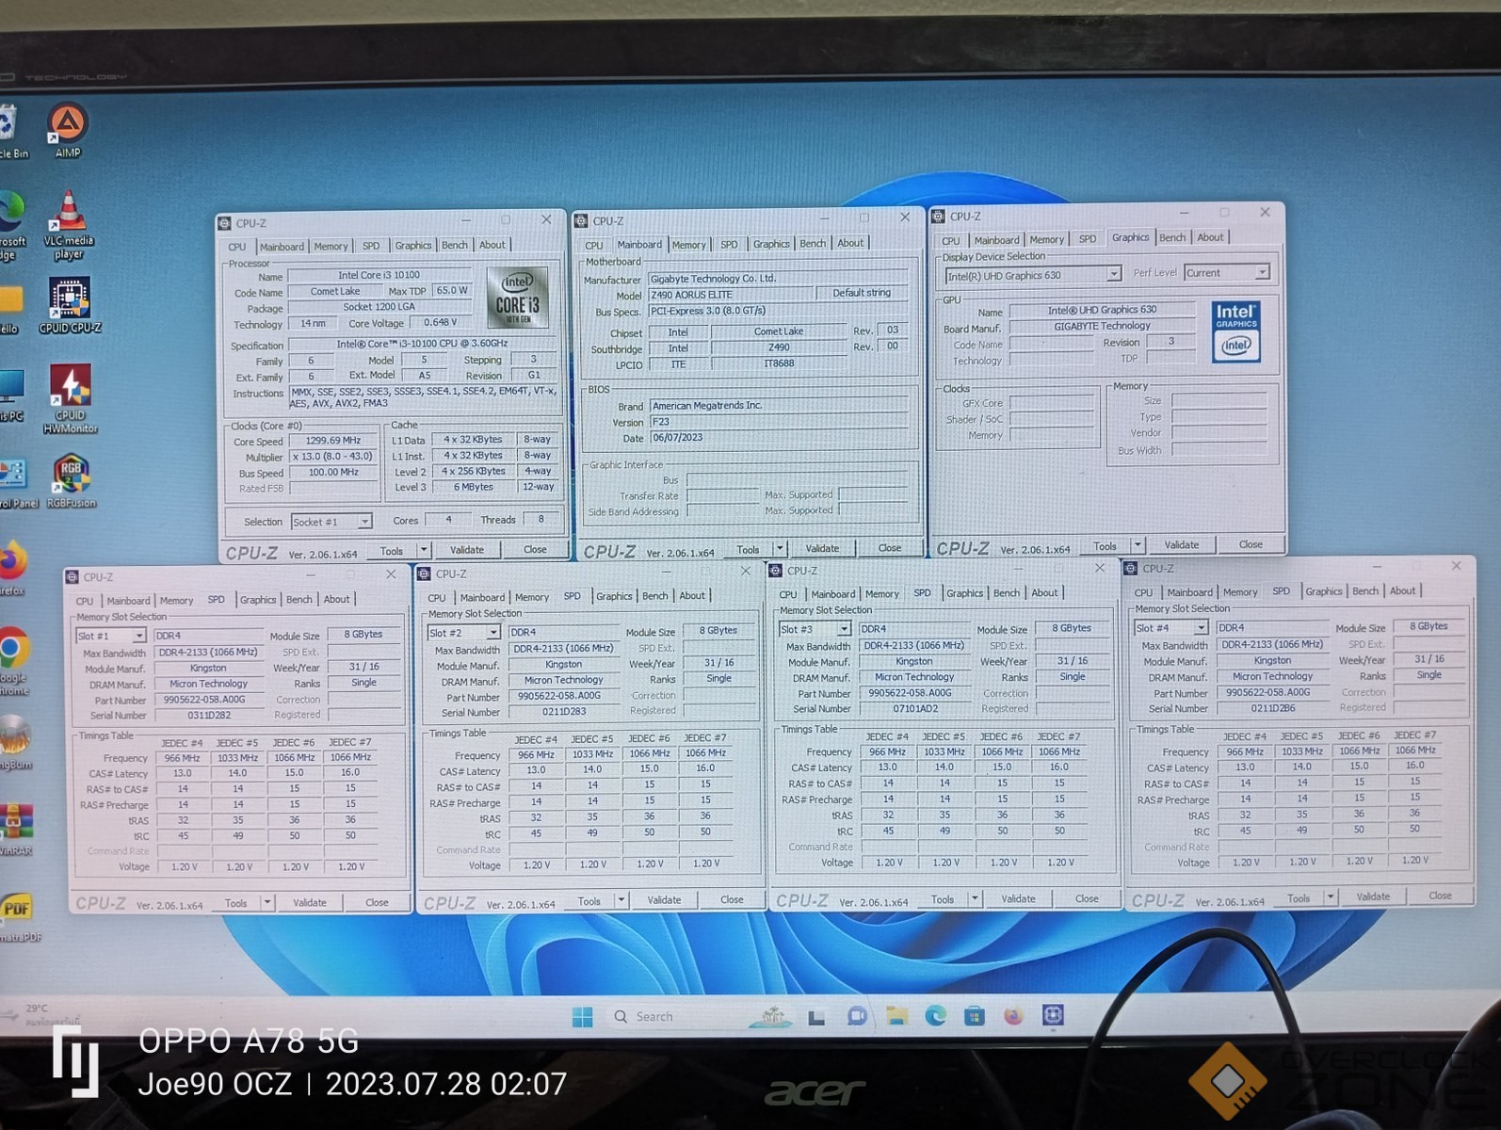Open the Slot #4 dropdown
Image resolution: width=1501 pixels, height=1130 pixels.
tap(1170, 627)
